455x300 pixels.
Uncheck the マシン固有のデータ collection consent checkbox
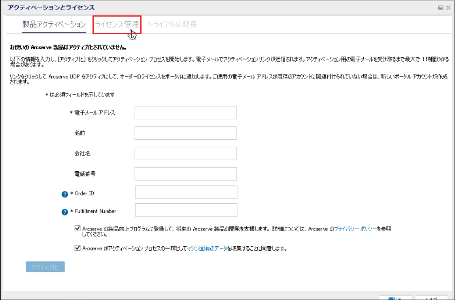(77, 248)
